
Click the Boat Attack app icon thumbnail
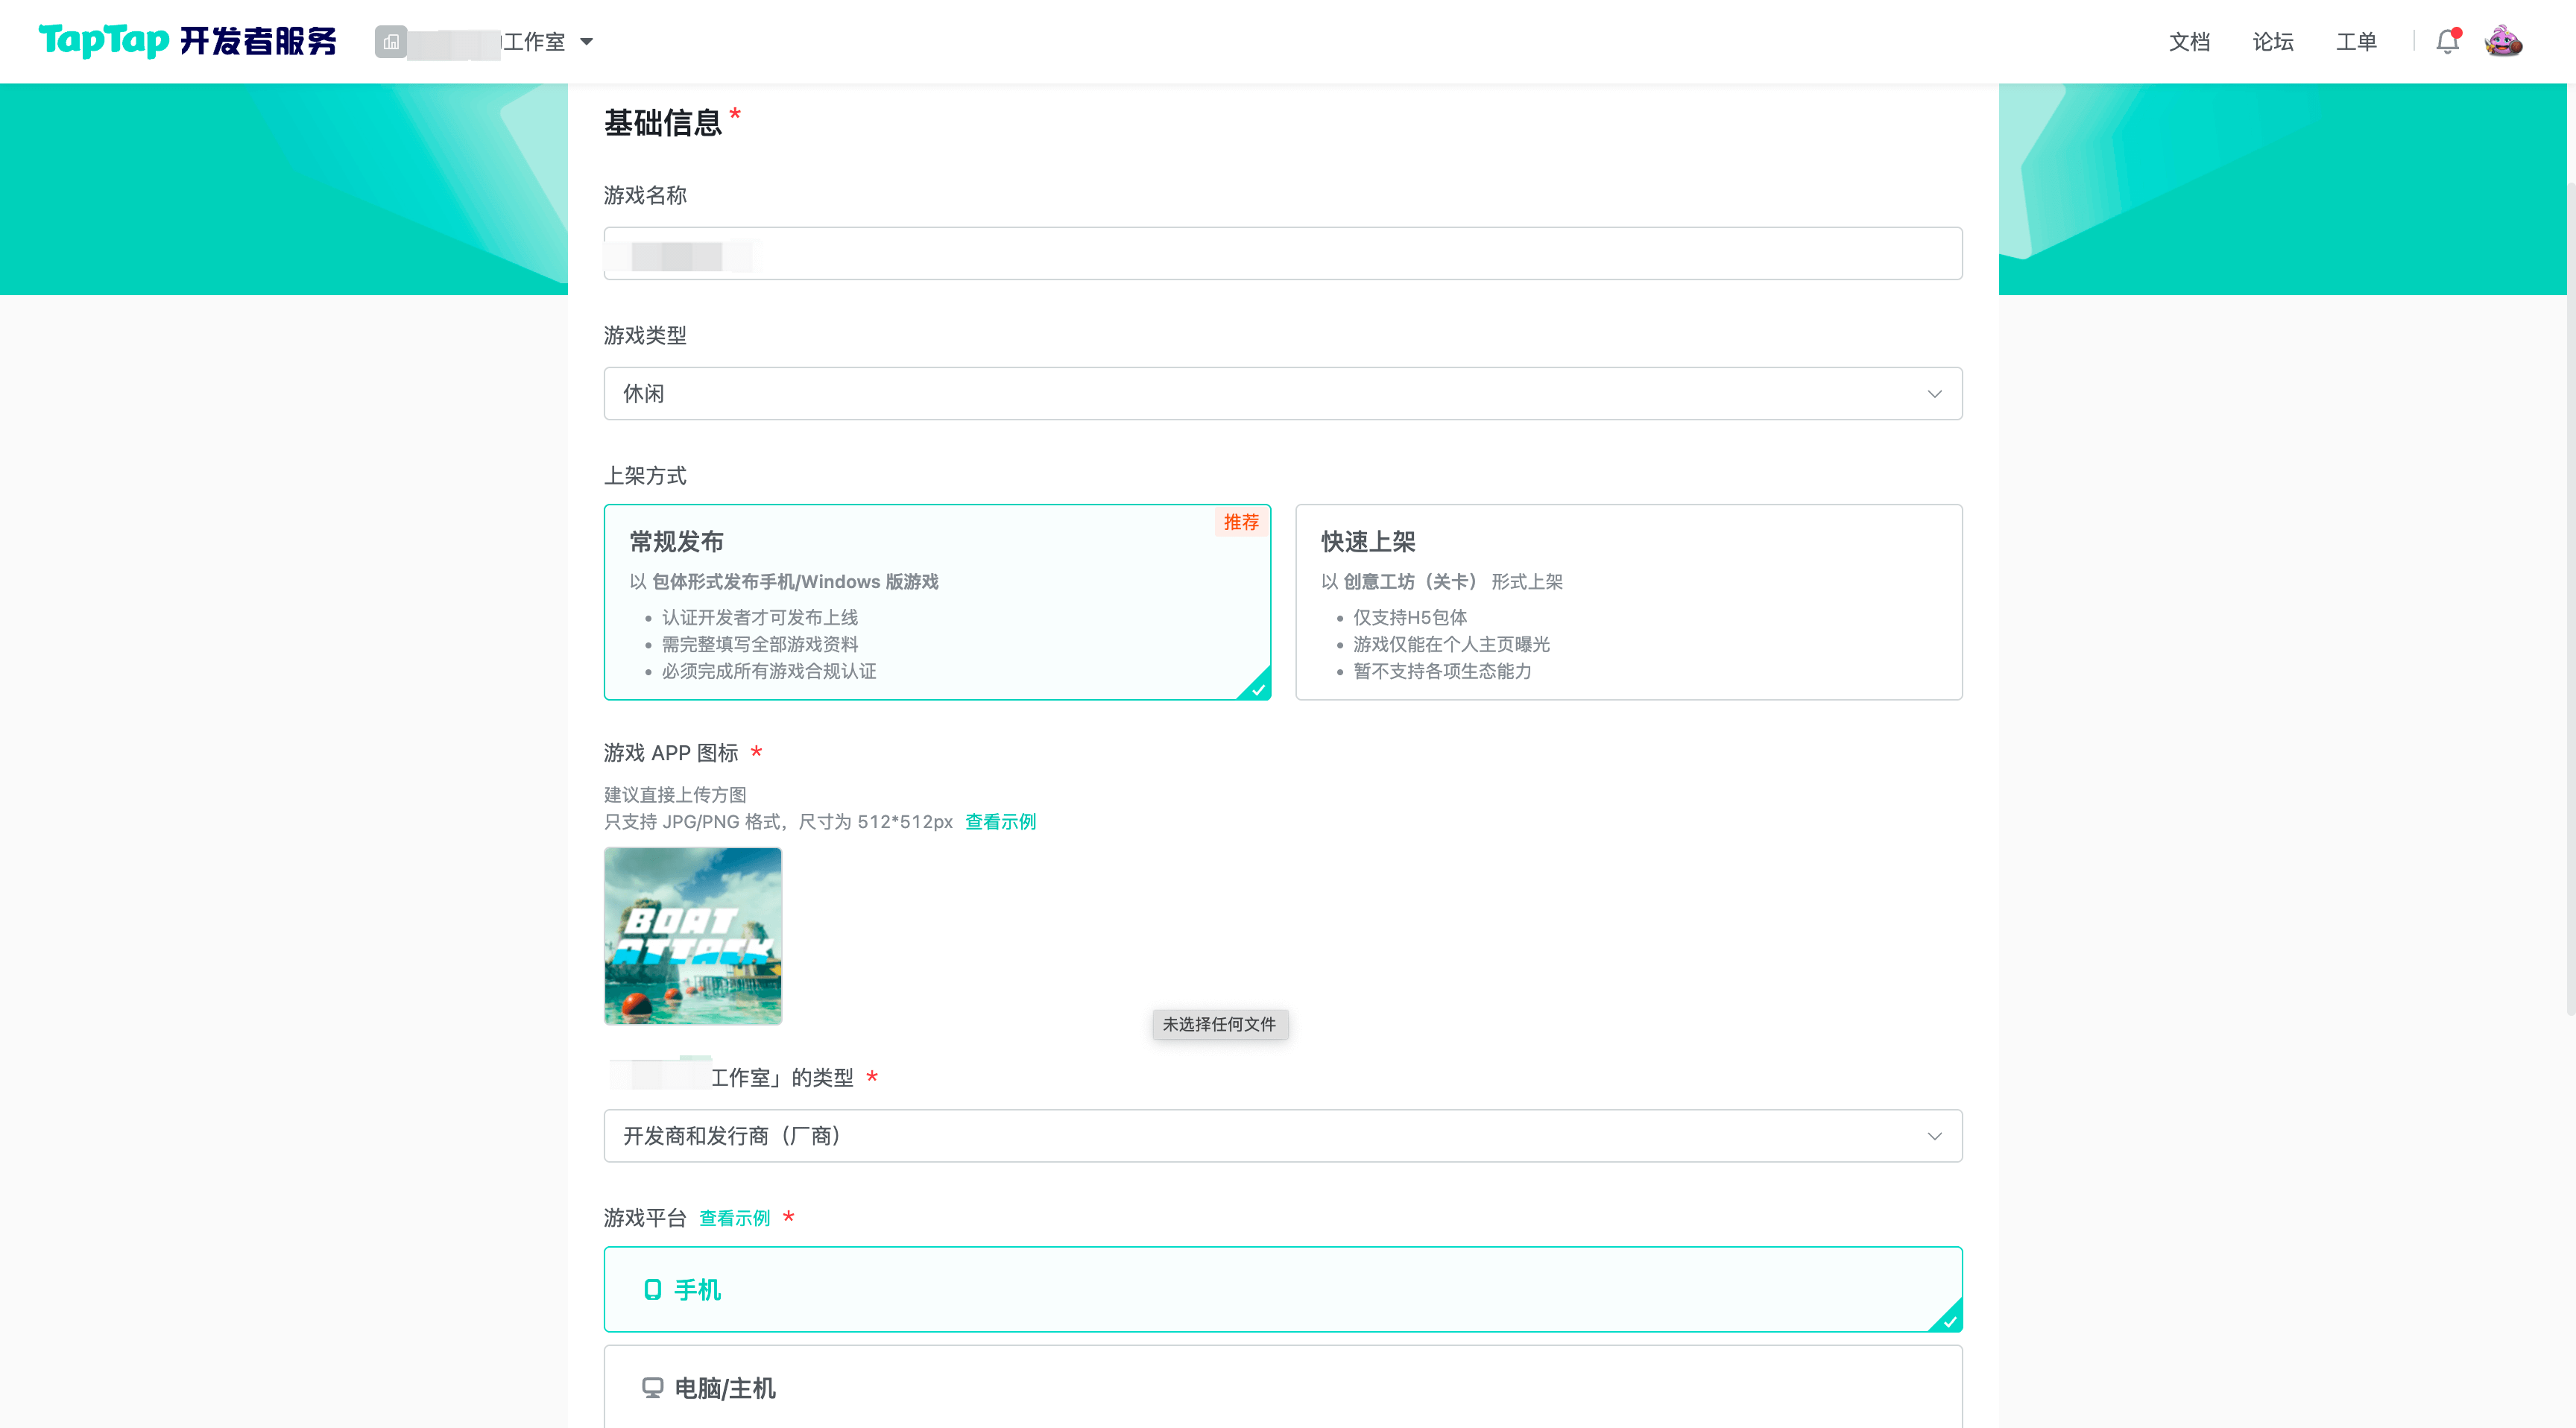[x=692, y=936]
